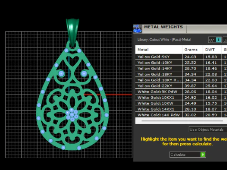Click DWT value 25.64

click(x=211, y=86)
